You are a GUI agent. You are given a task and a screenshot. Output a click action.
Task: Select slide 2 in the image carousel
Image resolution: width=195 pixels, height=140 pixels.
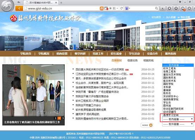point(59,118)
